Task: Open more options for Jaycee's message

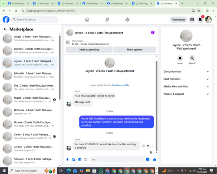Action: tap(153, 146)
